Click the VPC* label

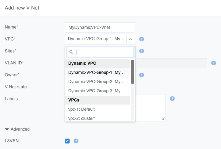pyautogui.click(x=10, y=39)
